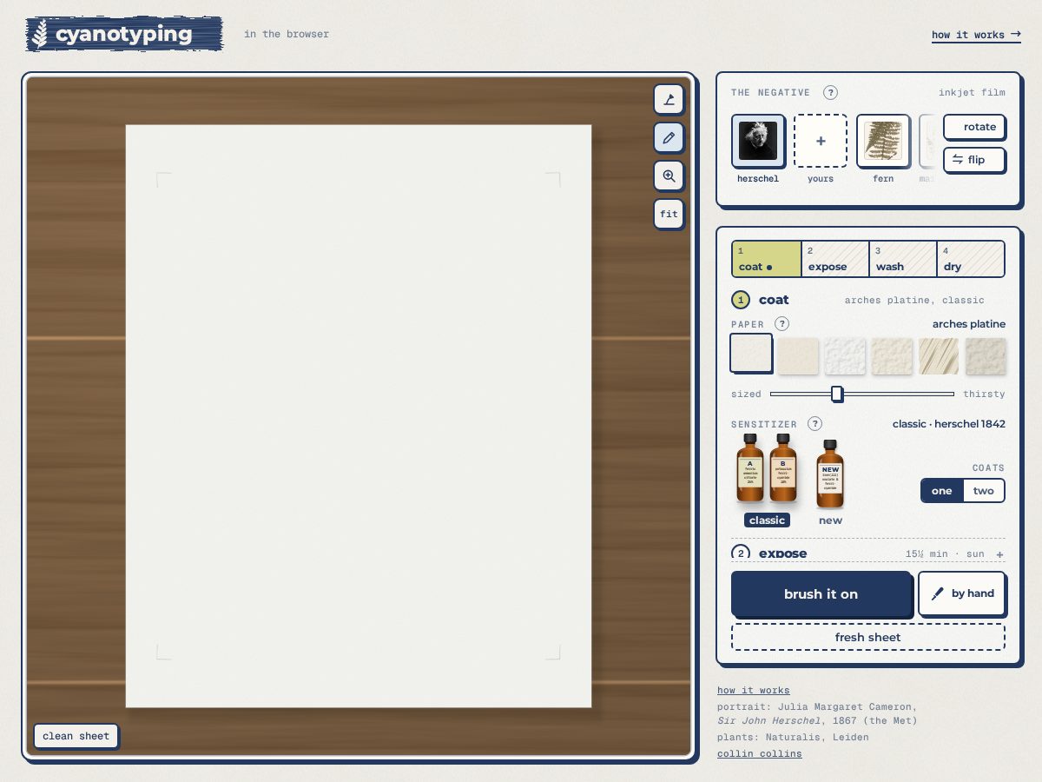The image size is (1042, 782).
Task: Select the first paper swatch, arches platine
Action: pos(751,355)
